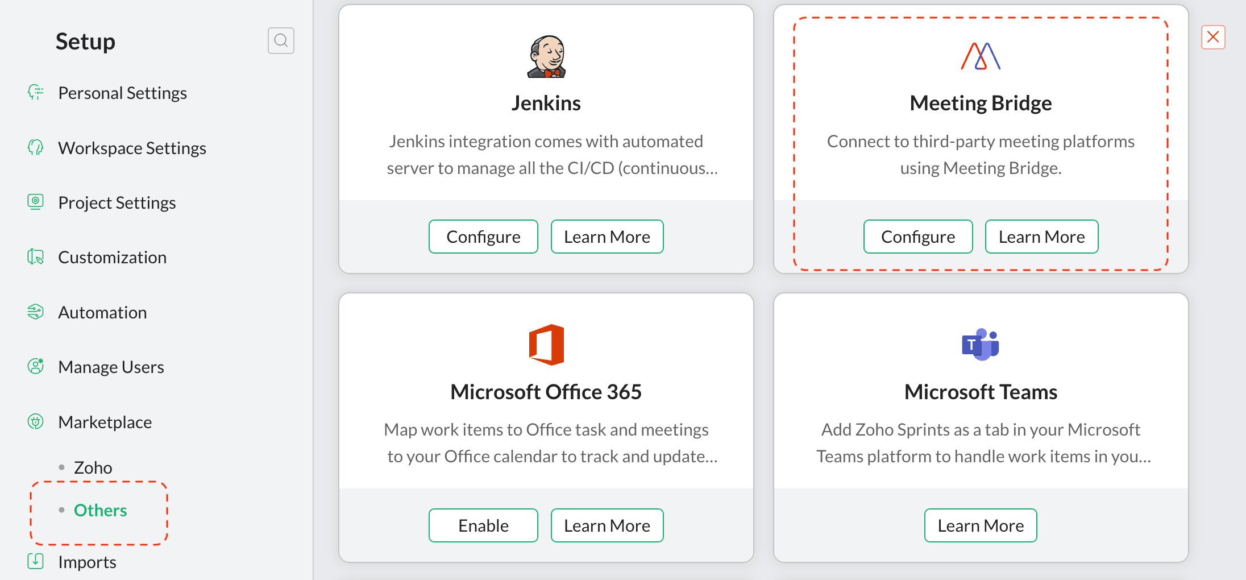The height and width of the screenshot is (580, 1246).
Task: Click the Microsoft Teams logo
Action: pos(981,345)
